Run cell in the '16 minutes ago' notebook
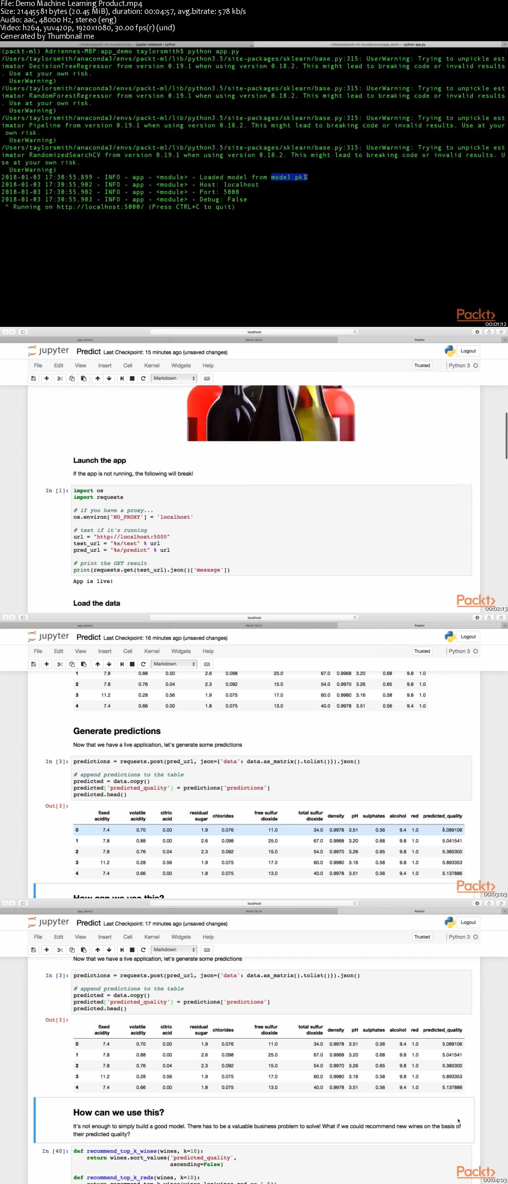 [x=122, y=664]
